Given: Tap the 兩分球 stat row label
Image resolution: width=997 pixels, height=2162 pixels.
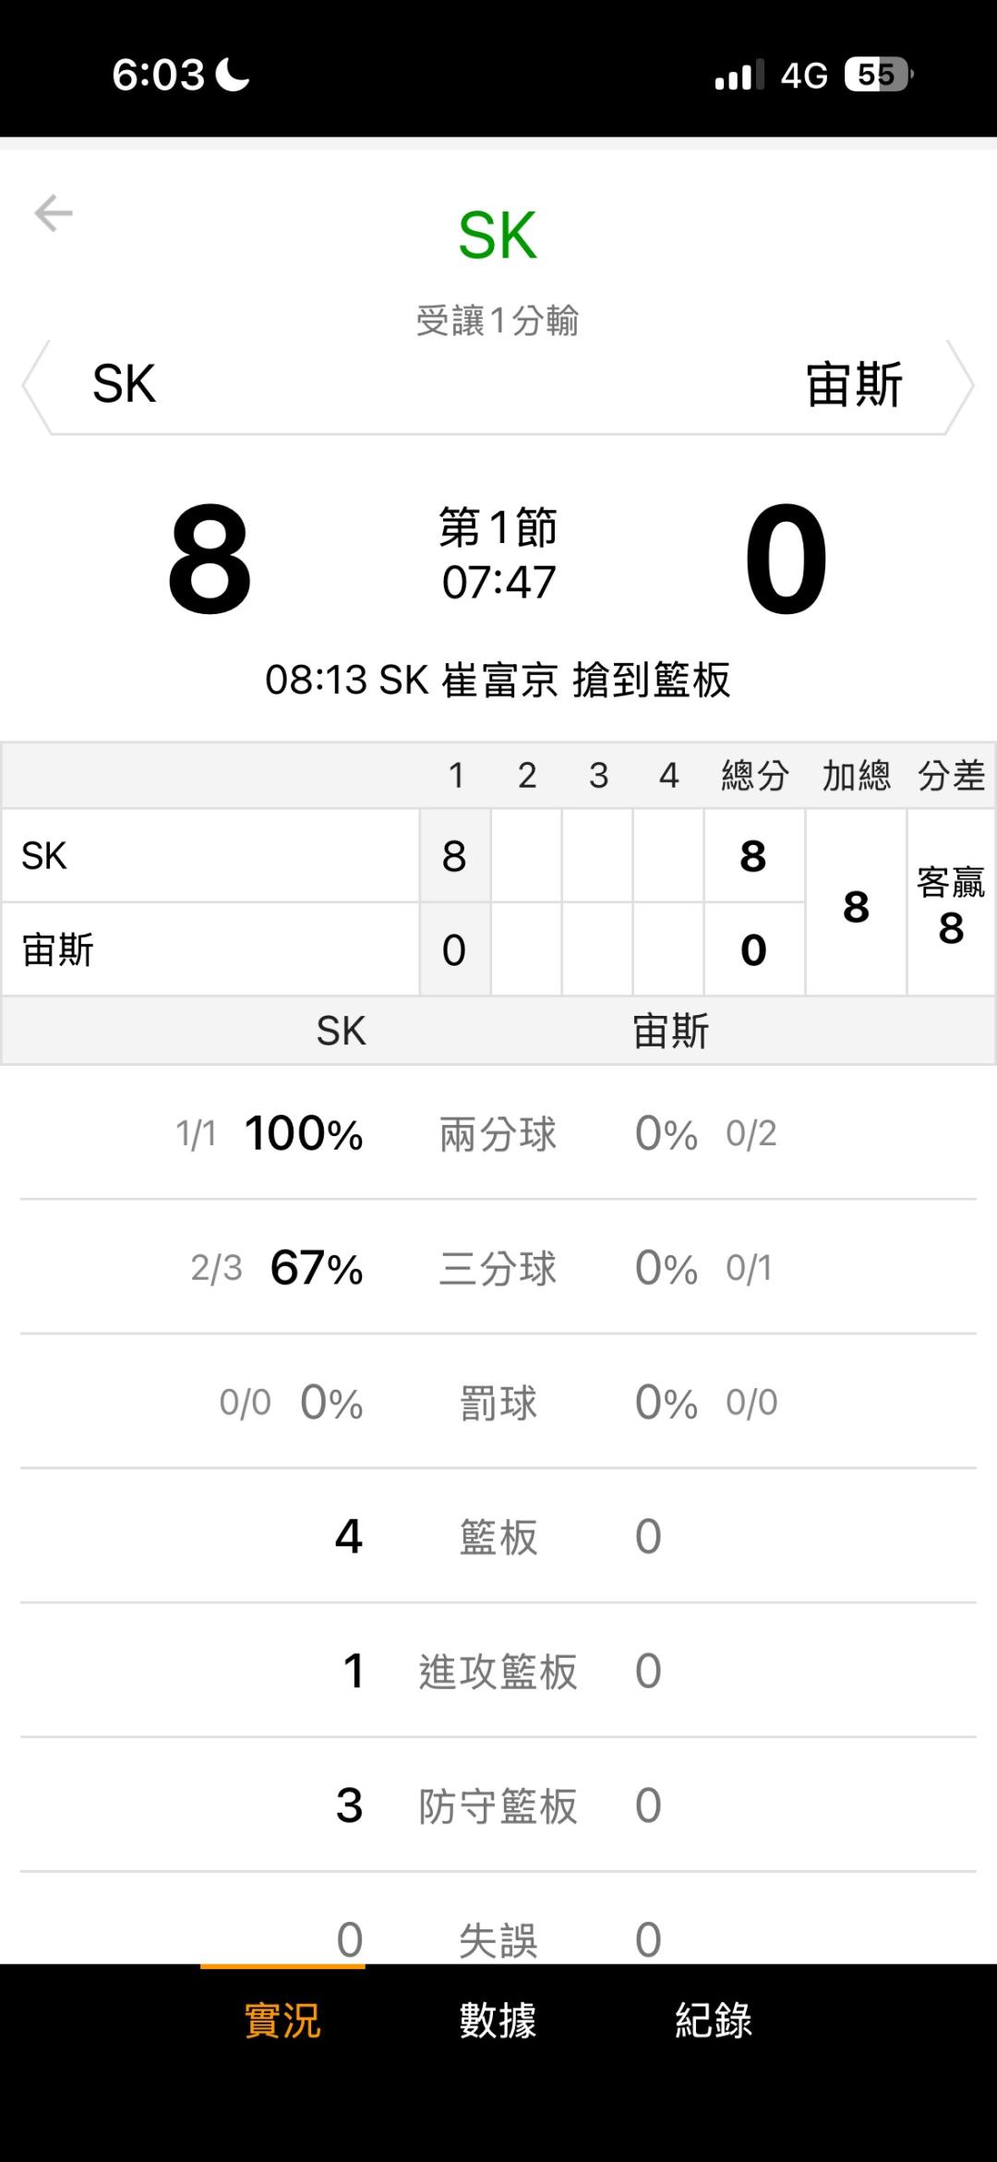Looking at the screenshot, I should pyautogui.click(x=498, y=1133).
